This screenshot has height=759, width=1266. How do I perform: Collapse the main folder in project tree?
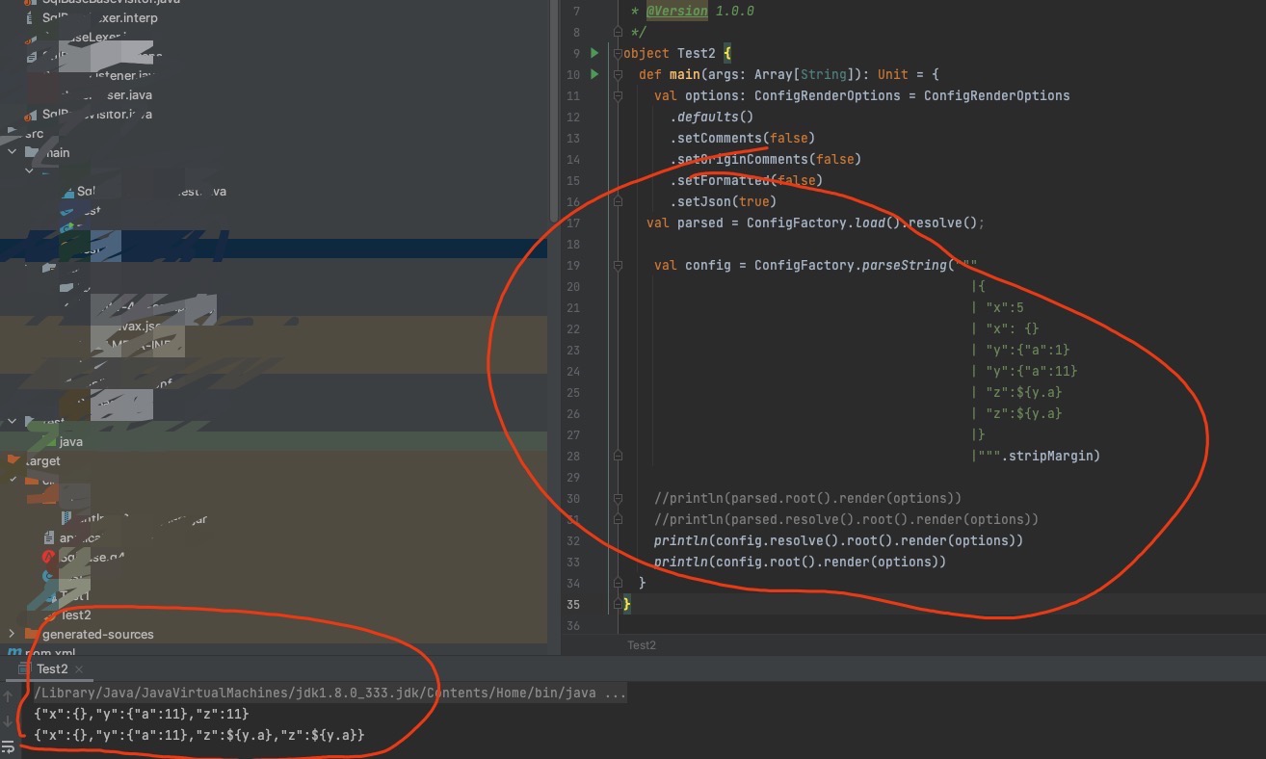tap(12, 152)
